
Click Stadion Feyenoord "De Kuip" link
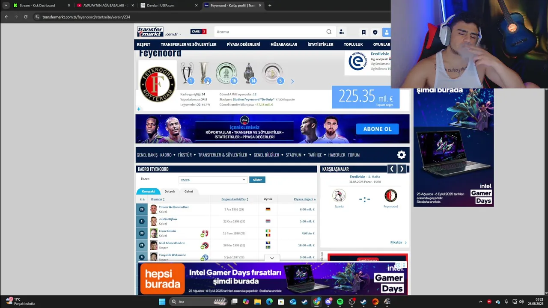pyautogui.click(x=253, y=99)
